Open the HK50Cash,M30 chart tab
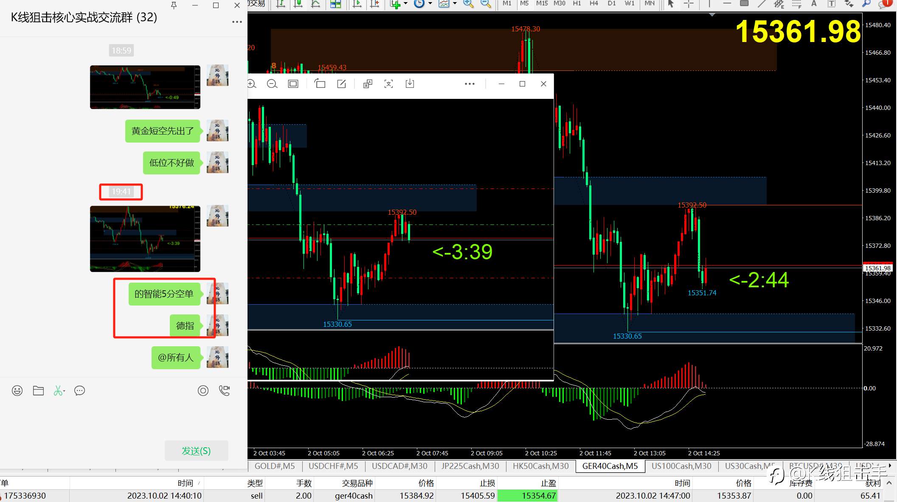This screenshot has height=502, width=897. [x=540, y=466]
